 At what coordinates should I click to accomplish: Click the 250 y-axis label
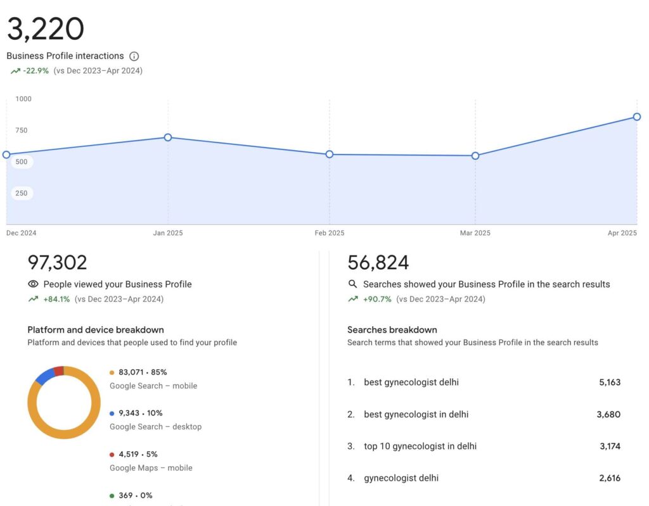(22, 193)
